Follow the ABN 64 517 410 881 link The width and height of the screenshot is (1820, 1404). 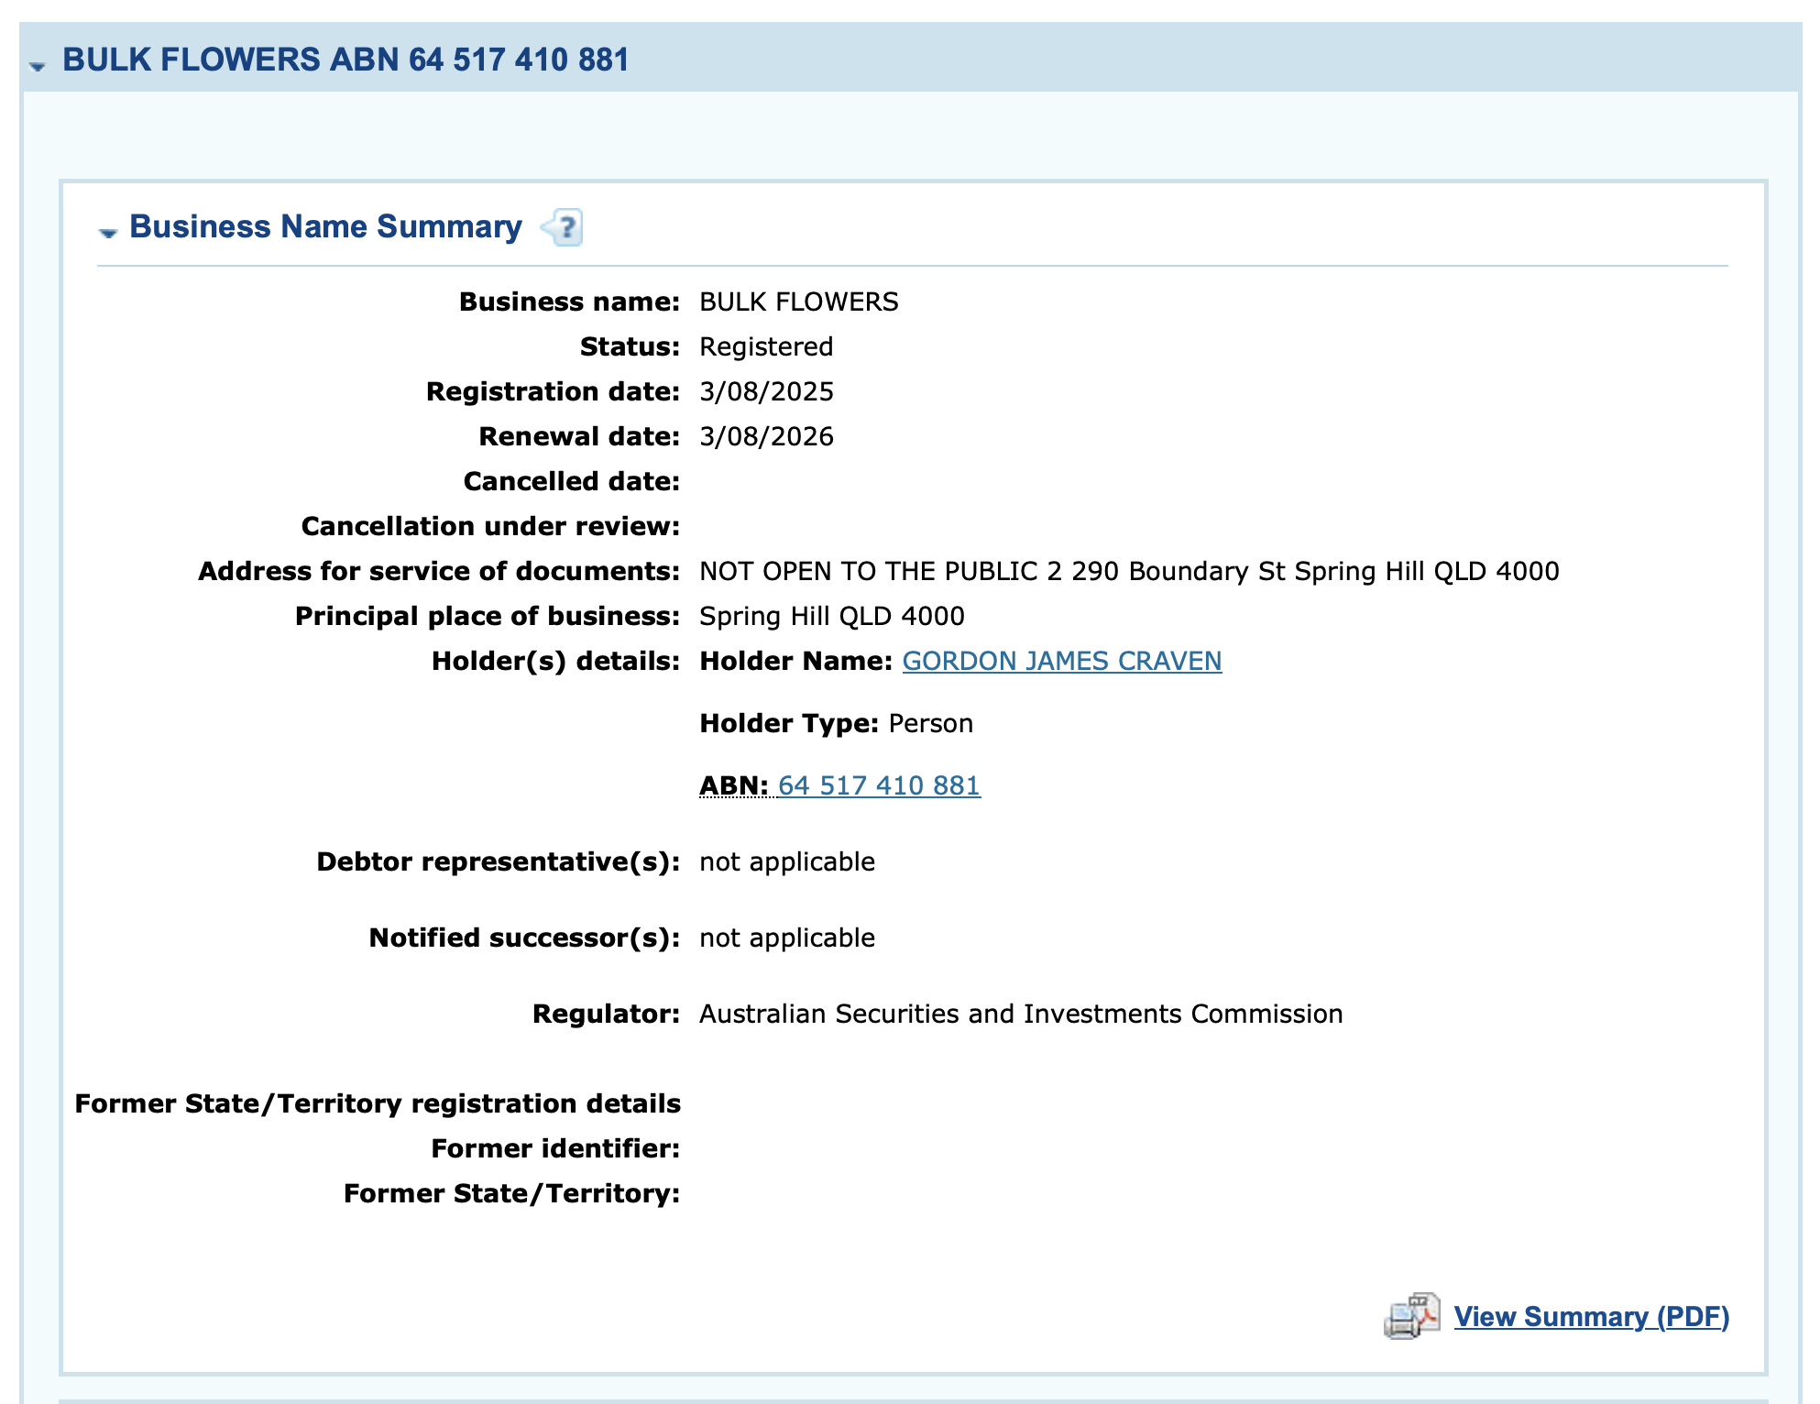878,785
